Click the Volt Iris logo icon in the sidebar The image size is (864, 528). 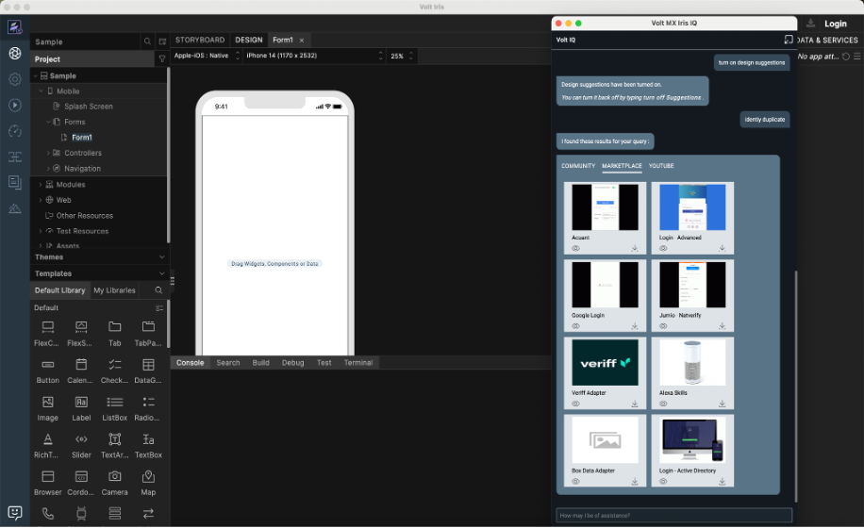(x=15, y=26)
